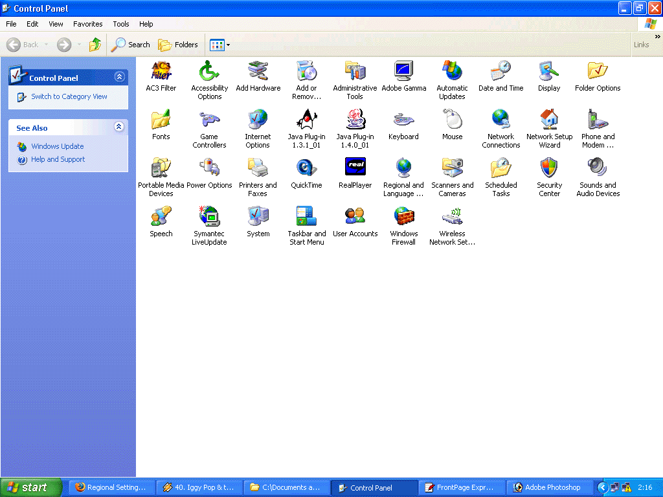Screen dimensions: 663x497
Task: Open Game Controllers
Action: [x=209, y=129]
